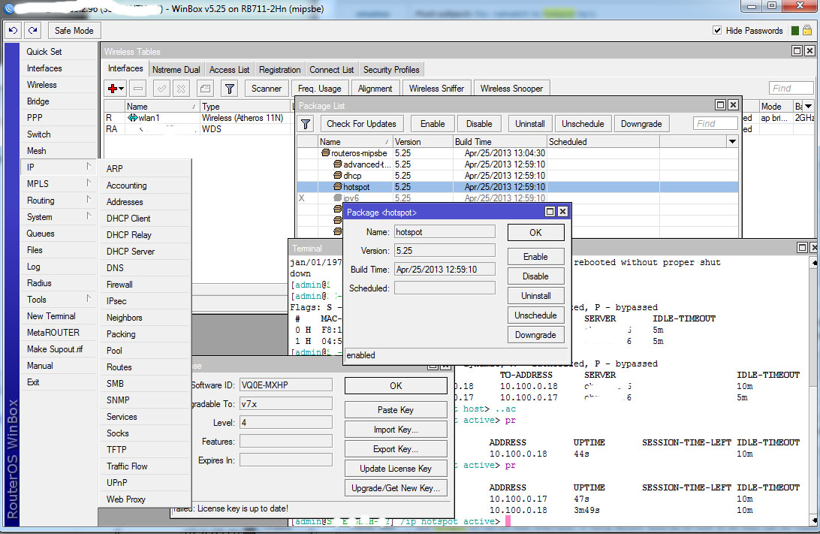Screen dimensions: 820x534
Task: Sort Package List by Build Time header
Action: pos(499,142)
